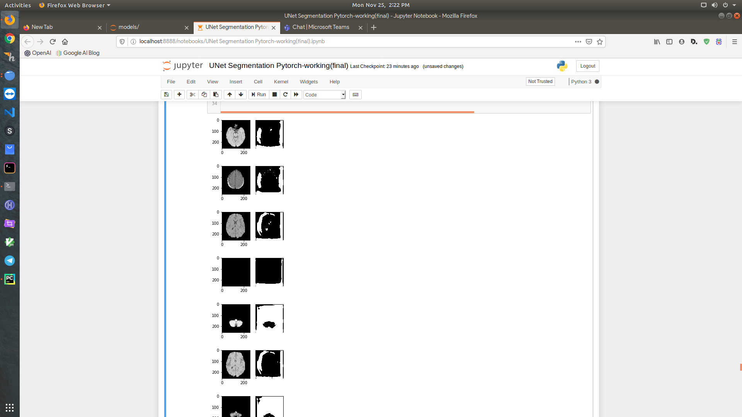The image size is (742, 417).
Task: Click the Run button
Action: coord(259,95)
